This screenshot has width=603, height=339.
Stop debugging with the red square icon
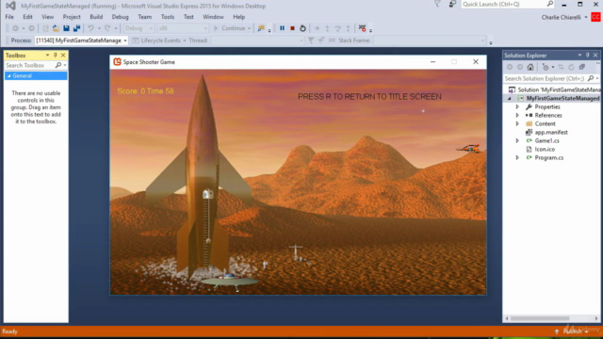pyautogui.click(x=292, y=28)
